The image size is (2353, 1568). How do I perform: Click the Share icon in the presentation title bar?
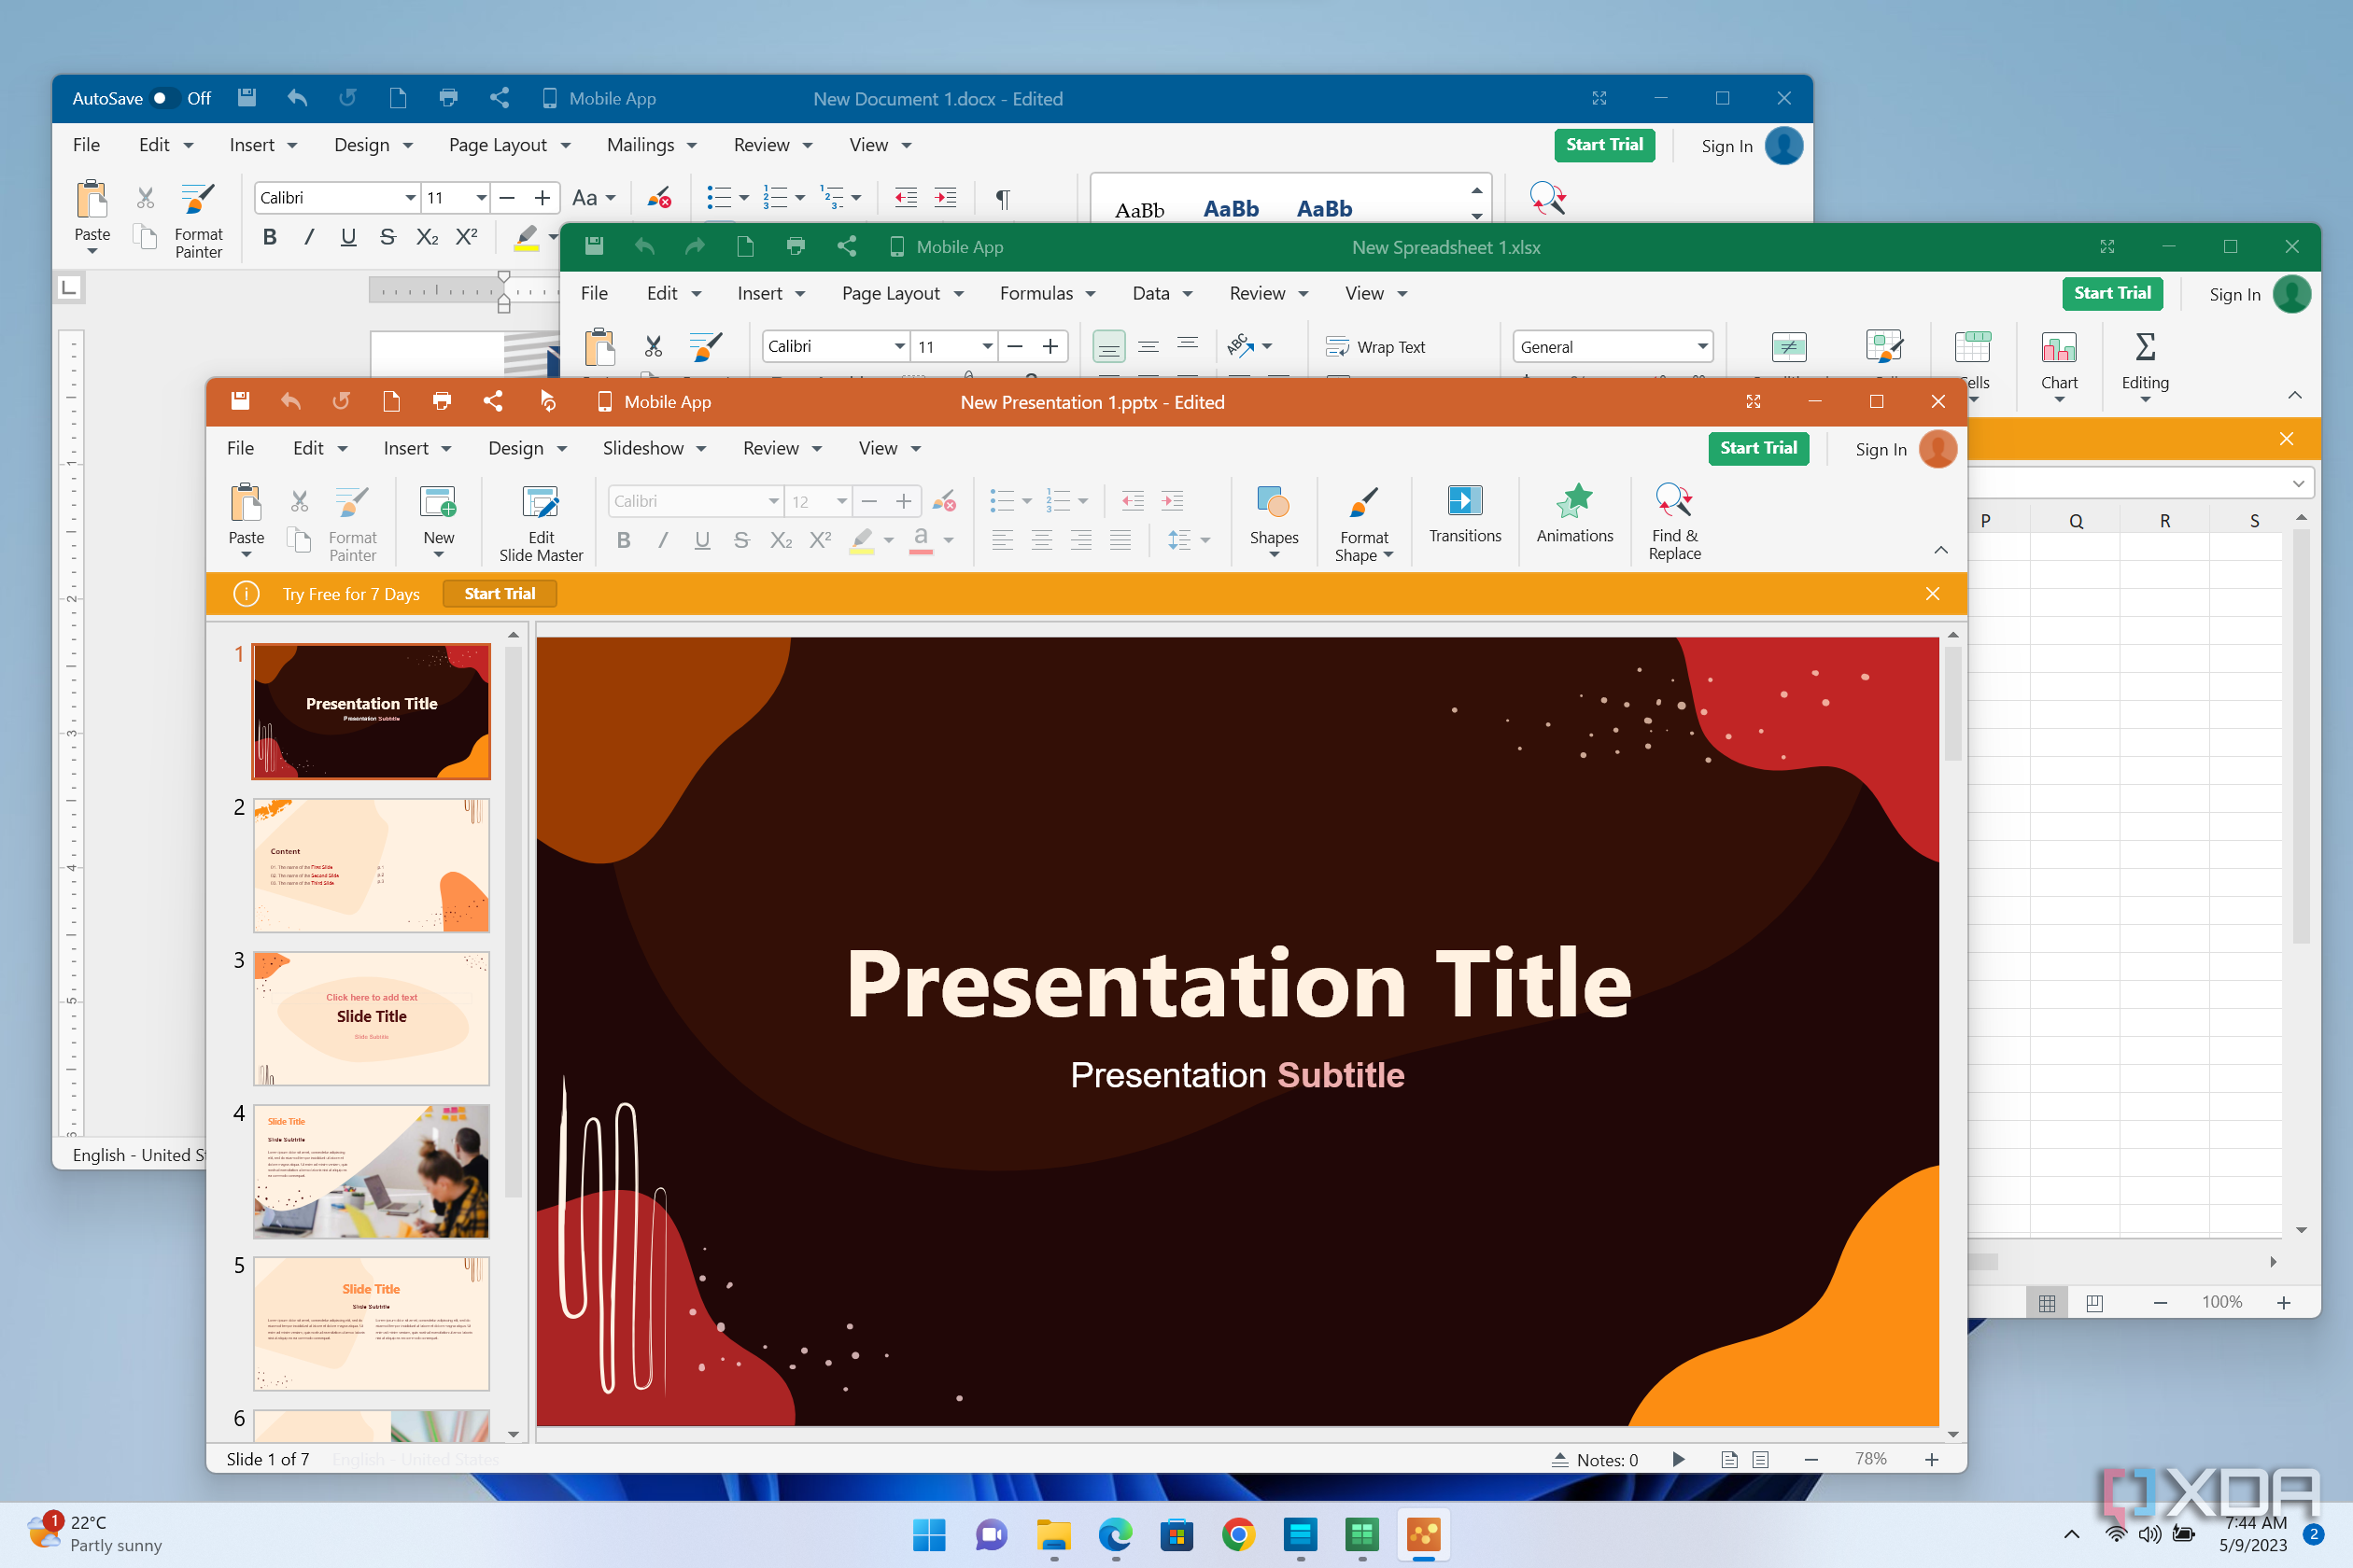492,401
